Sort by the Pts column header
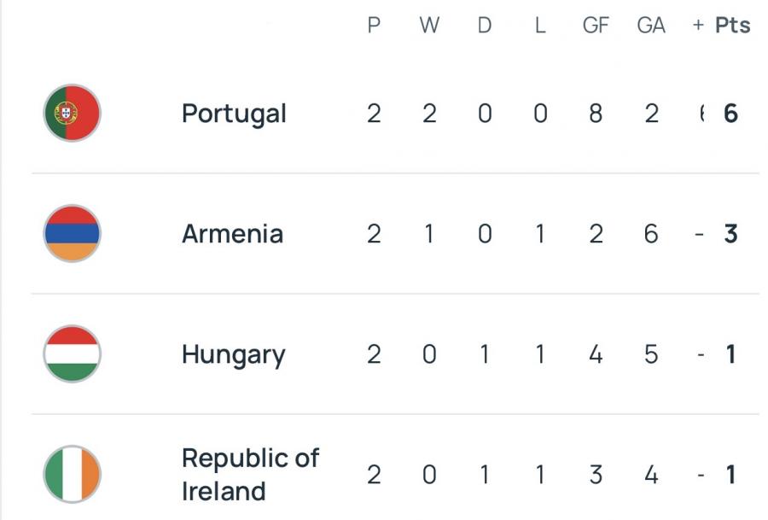This screenshot has width=768, height=520. coord(732,26)
